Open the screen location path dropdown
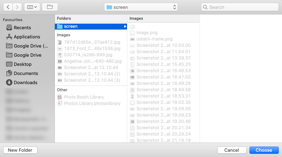This screenshot has width=282, height=157. tap(142, 7)
